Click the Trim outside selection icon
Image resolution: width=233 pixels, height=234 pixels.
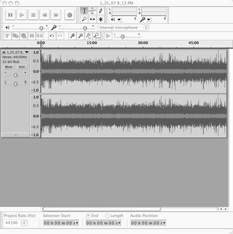coord(32,36)
